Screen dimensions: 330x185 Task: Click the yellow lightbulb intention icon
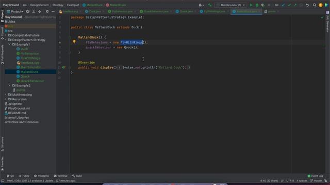[x=74, y=42]
